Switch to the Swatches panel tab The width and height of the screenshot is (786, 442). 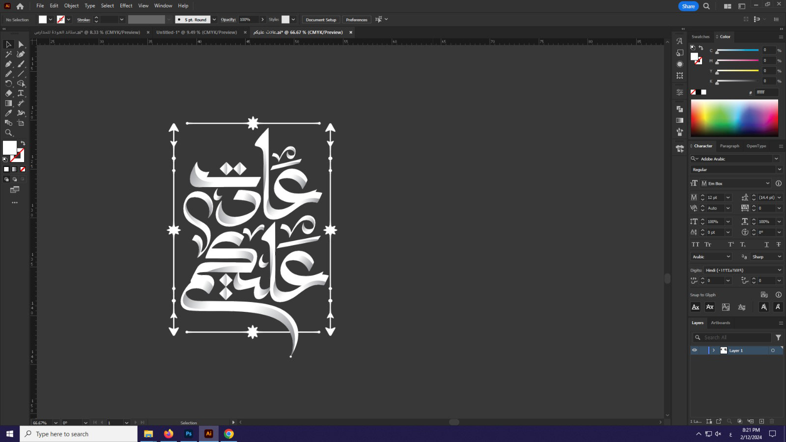tap(701, 37)
